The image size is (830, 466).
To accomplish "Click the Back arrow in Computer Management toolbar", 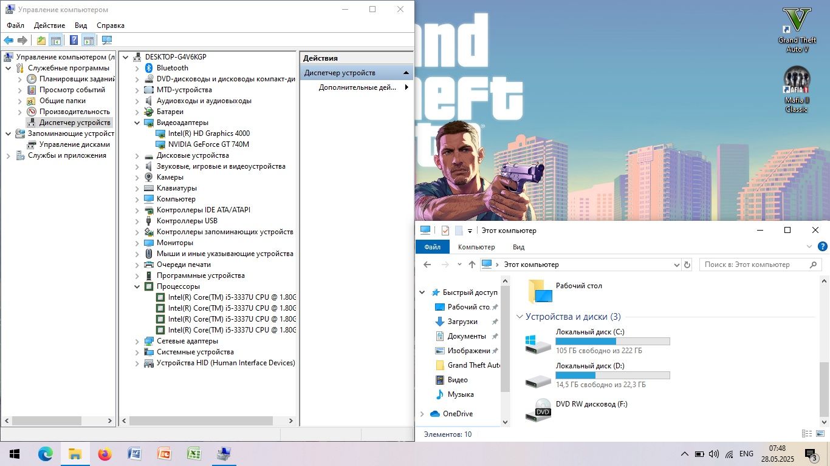I will click(x=9, y=40).
